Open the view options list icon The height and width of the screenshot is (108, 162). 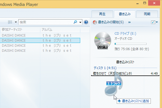coord(10,22)
